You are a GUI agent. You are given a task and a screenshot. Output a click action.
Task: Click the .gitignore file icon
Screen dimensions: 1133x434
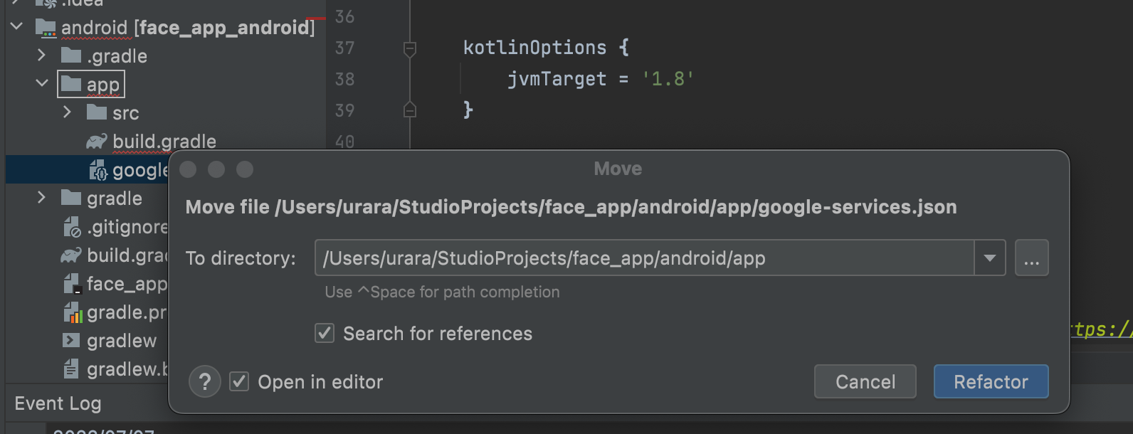tap(71, 227)
